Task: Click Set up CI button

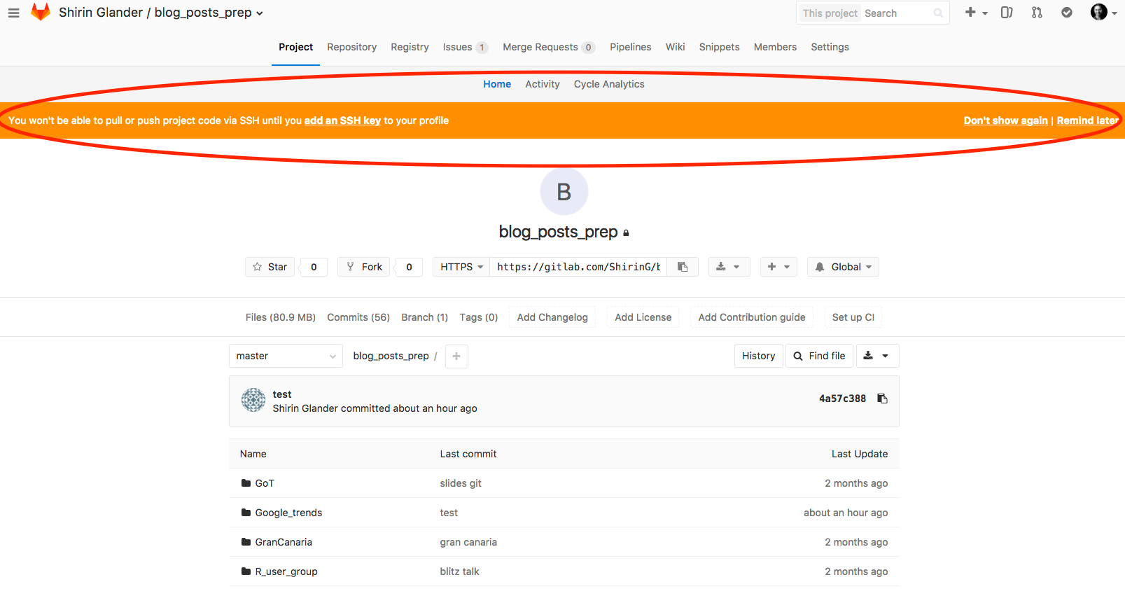Action: 853,317
